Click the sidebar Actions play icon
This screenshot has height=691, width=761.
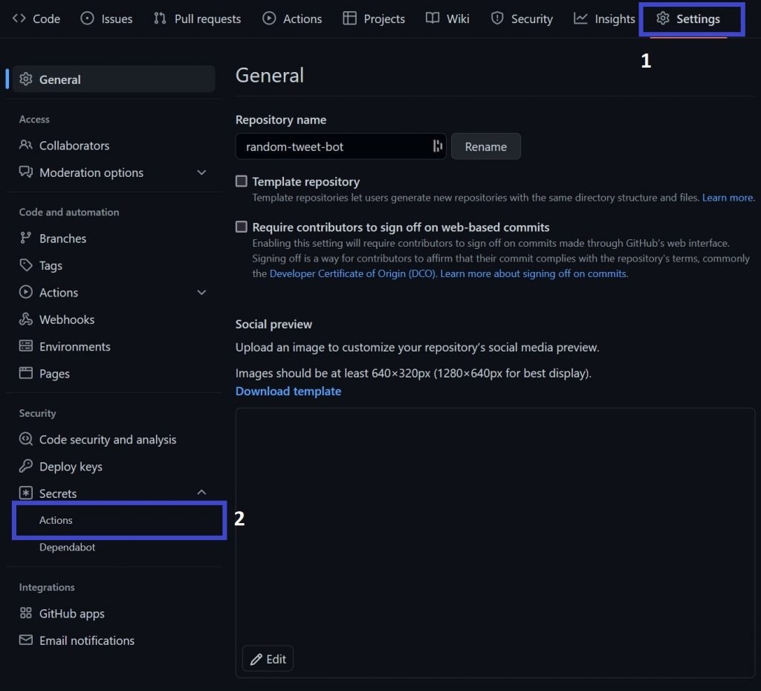tap(26, 292)
